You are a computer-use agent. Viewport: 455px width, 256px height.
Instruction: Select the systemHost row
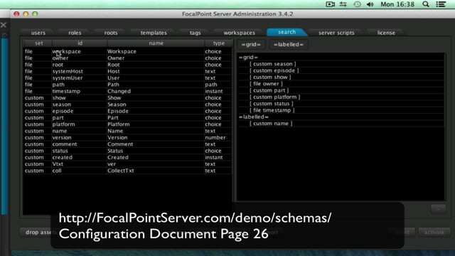(x=128, y=71)
